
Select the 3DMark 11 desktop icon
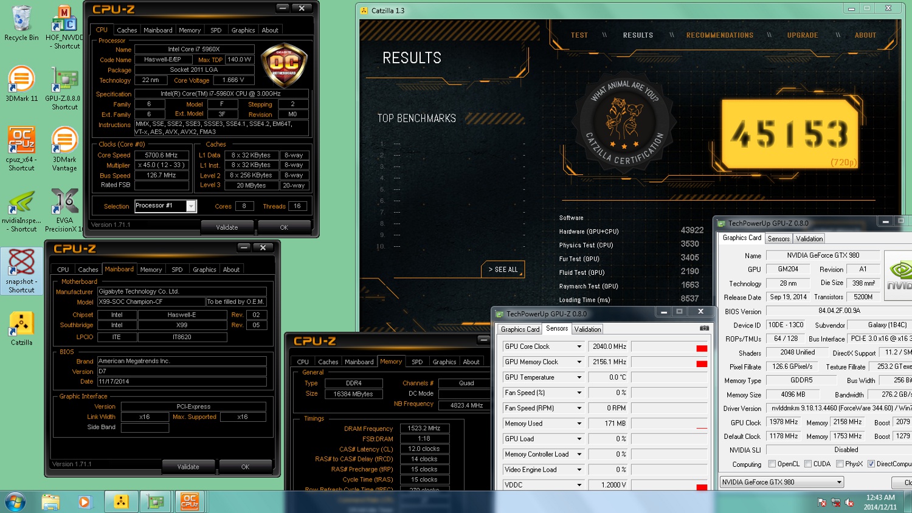click(21, 83)
